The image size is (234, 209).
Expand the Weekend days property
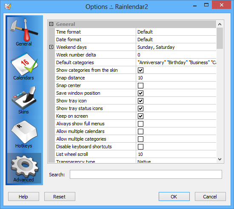coord(51,47)
